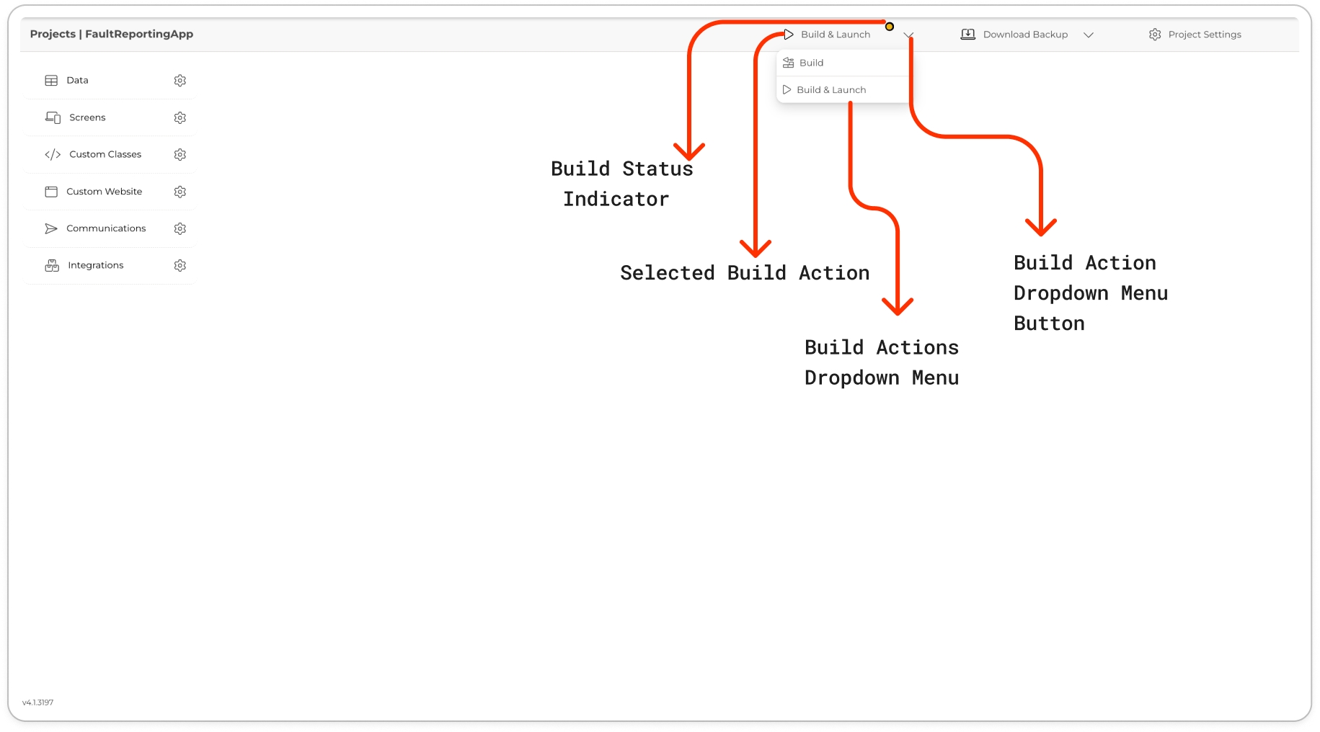Screen dimensions: 1320x732
Task: Expand the Build & Launch dropdown chevron
Action: [908, 35]
